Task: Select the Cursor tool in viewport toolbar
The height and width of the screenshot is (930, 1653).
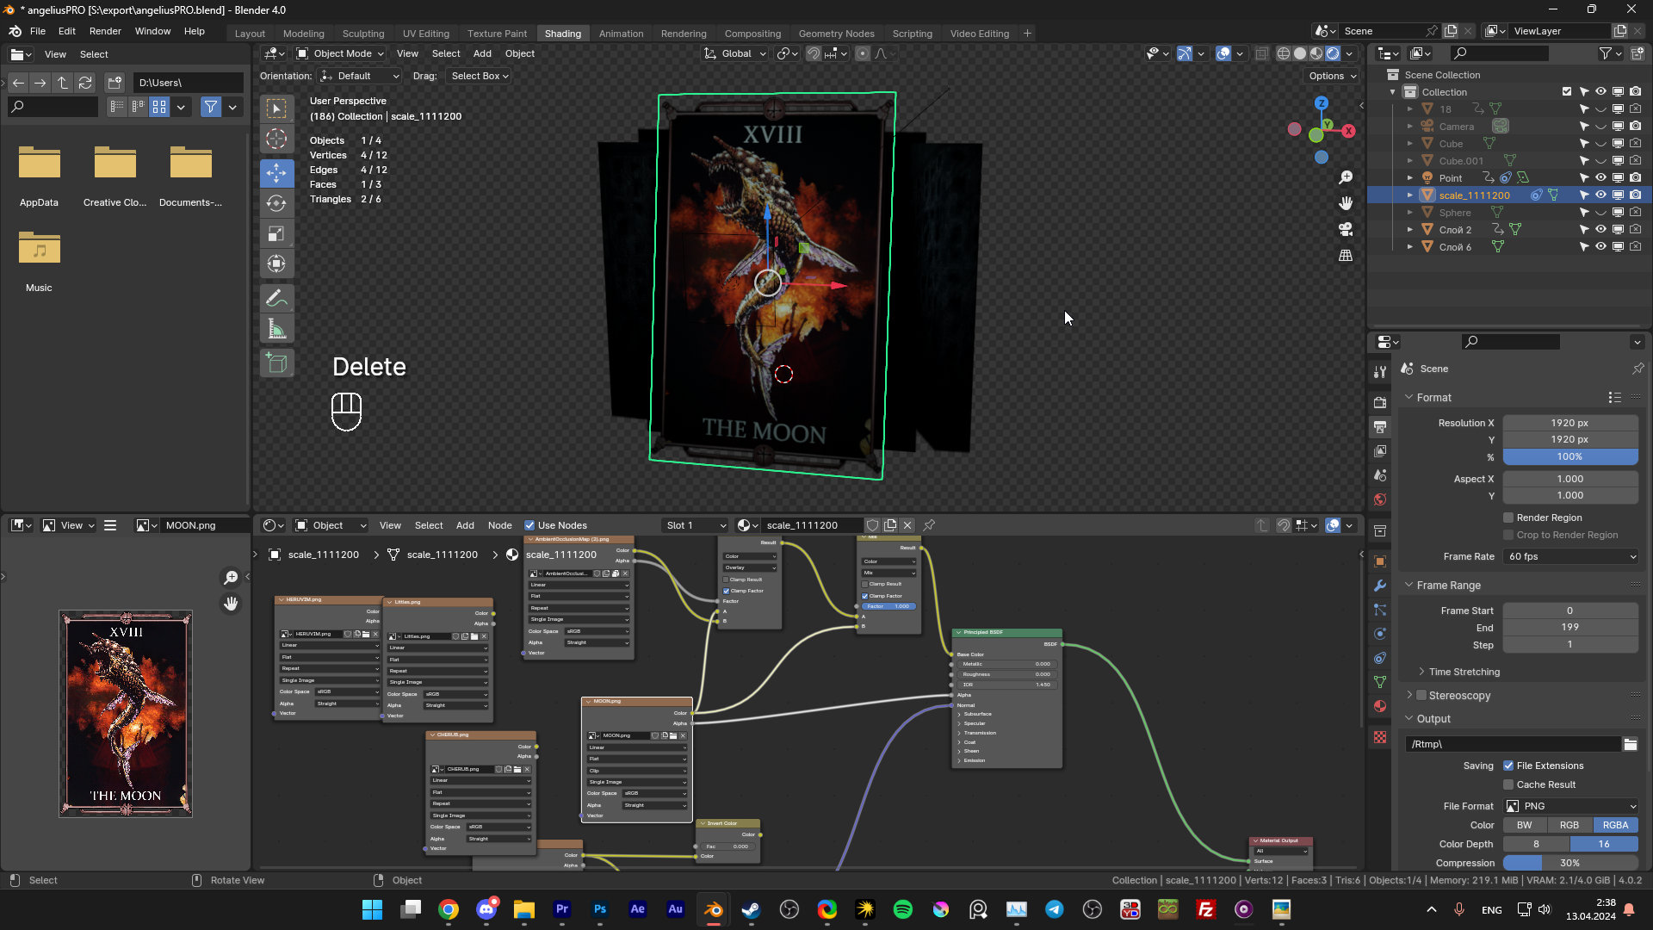Action: tap(276, 139)
